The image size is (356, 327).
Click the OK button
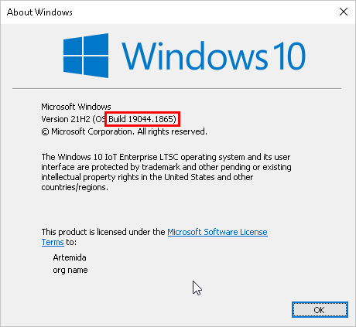click(x=320, y=309)
